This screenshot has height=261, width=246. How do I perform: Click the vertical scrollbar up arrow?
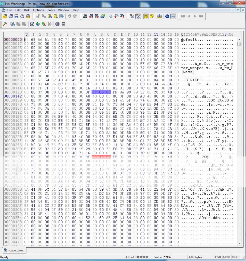point(239,40)
